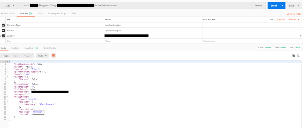Viewport: 303px width, 128px height.
Task: Select the response Body tab
Action: pos(3,48)
